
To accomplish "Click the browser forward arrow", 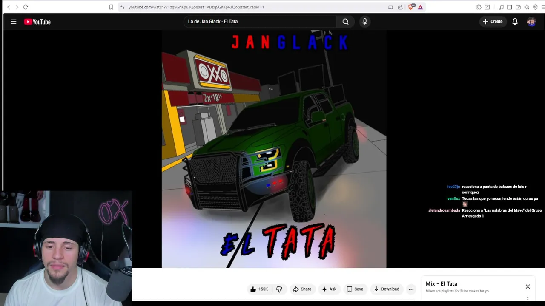I will 17,7.
